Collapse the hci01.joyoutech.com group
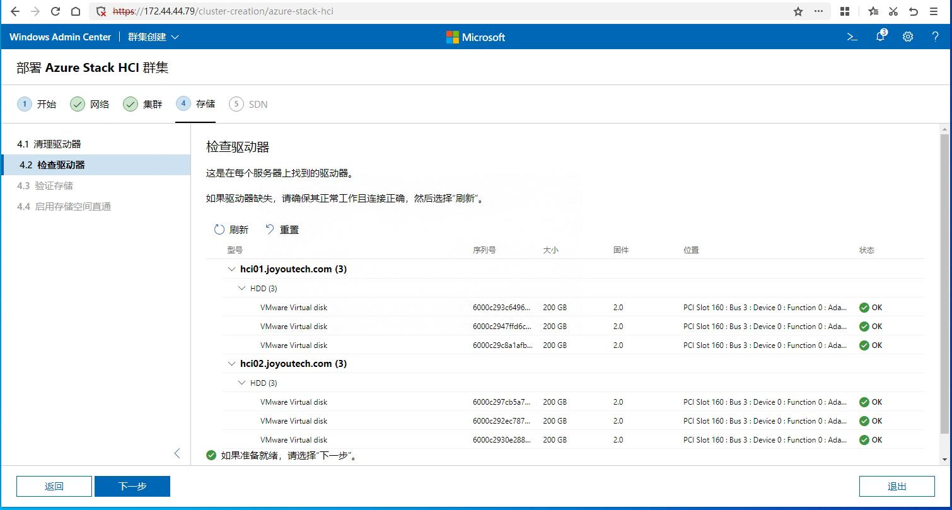The width and height of the screenshot is (952, 510). point(232,269)
